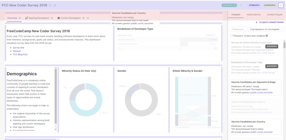Open the Survey link hyperlink
Screen dimensions: 286x140
(18, 48)
